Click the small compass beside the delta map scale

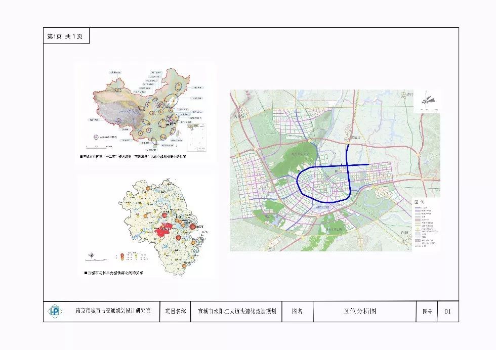click(91, 255)
